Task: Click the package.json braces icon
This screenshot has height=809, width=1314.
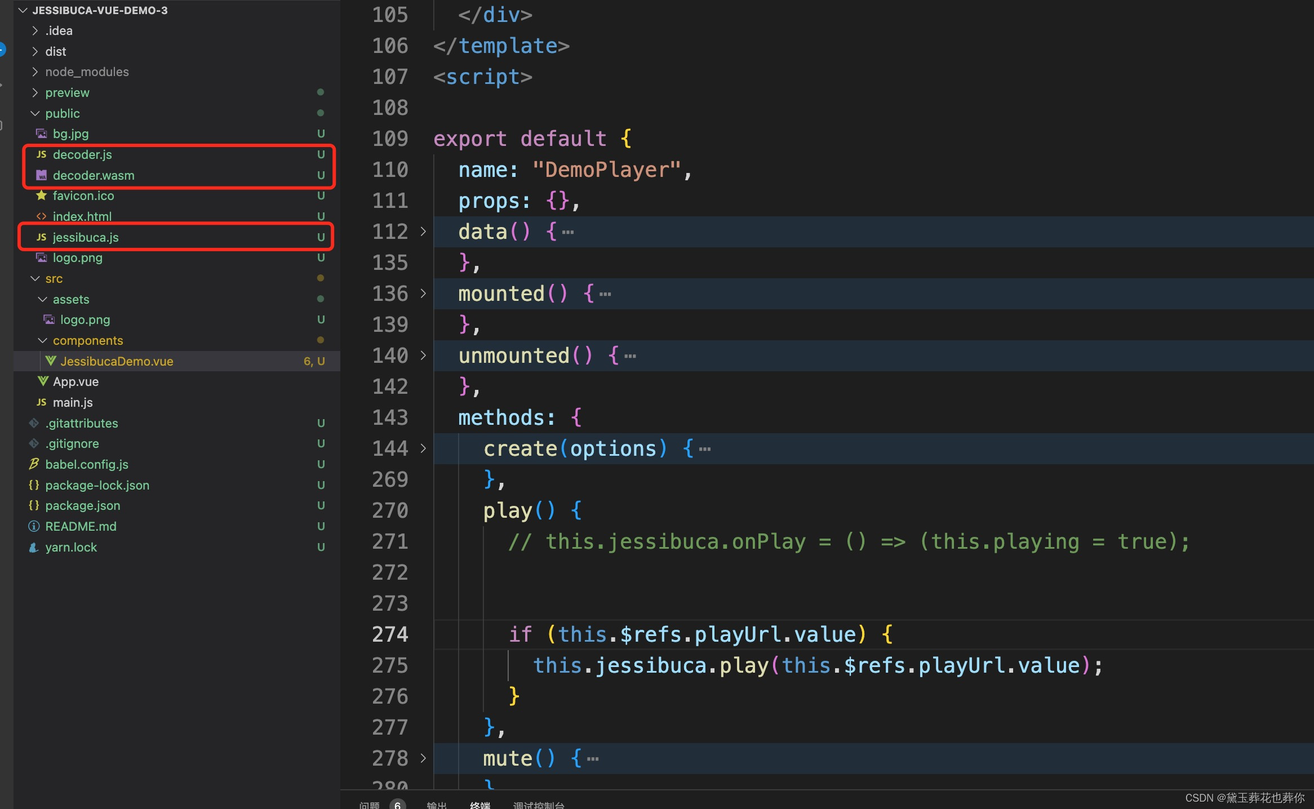Action: pyautogui.click(x=34, y=505)
